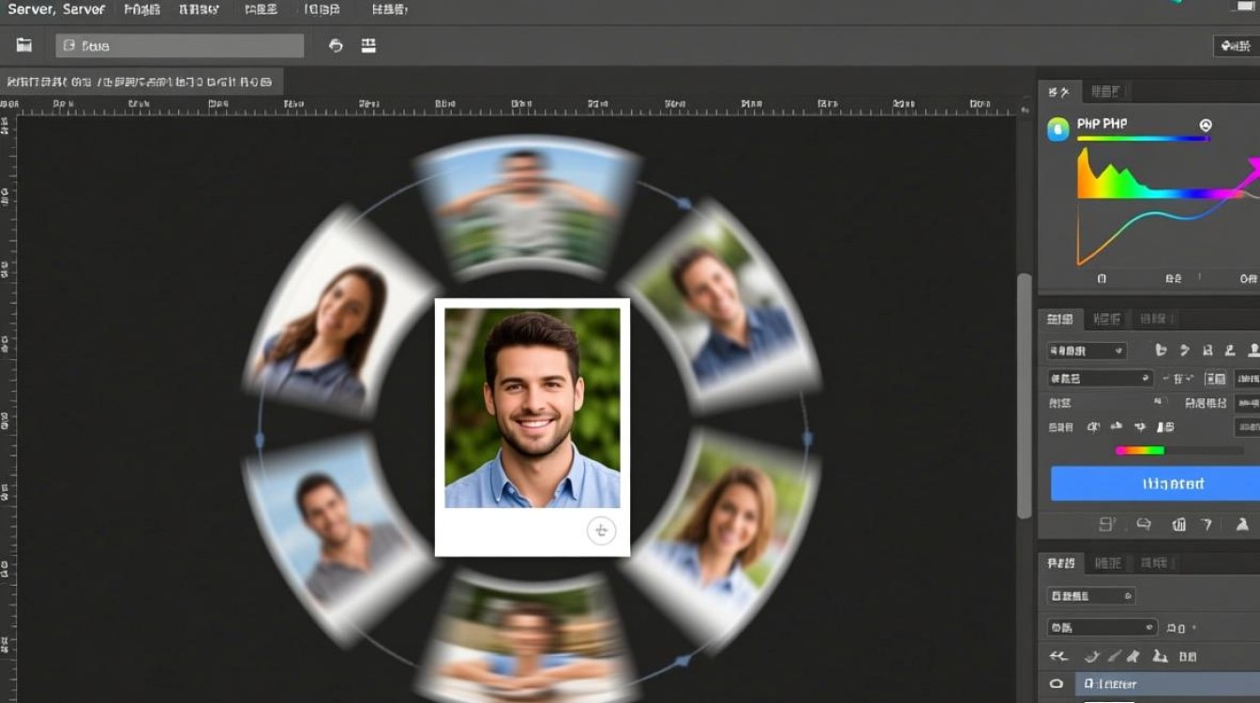1260x703 pixels.
Task: Click the trash icon below the blue button
Action: (1178, 525)
